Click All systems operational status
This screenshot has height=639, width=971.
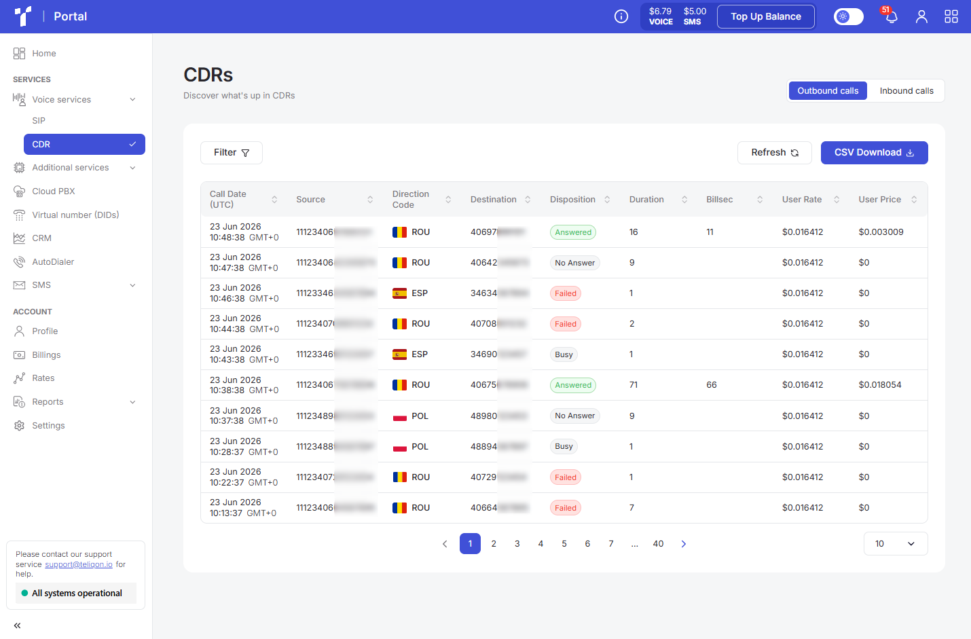pyautogui.click(x=76, y=594)
